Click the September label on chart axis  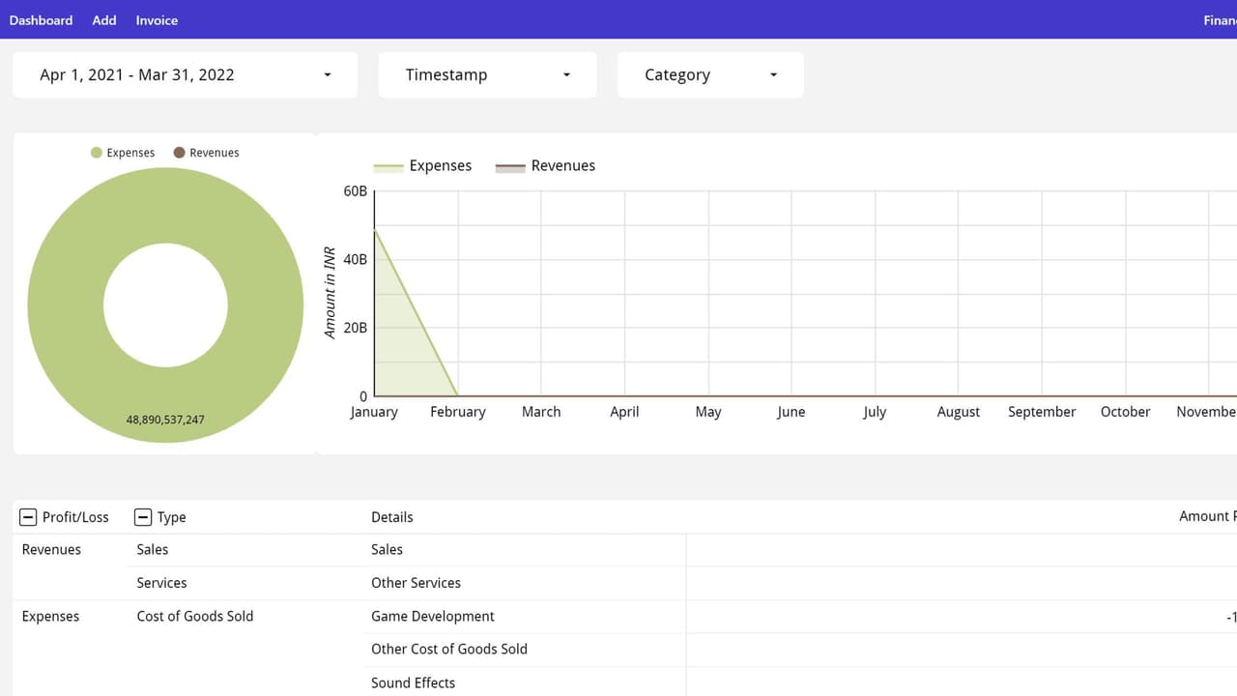1042,412
